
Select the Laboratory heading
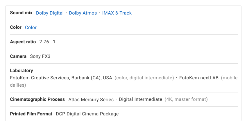pyautogui.click(x=22, y=71)
